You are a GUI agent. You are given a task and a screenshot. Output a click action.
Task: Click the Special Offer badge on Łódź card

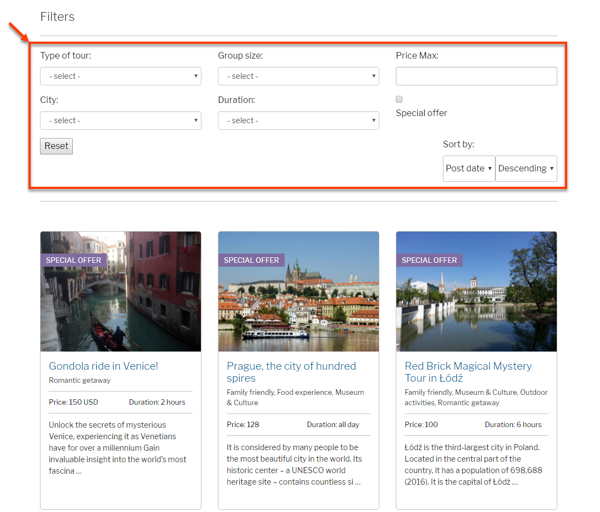pyautogui.click(x=429, y=260)
